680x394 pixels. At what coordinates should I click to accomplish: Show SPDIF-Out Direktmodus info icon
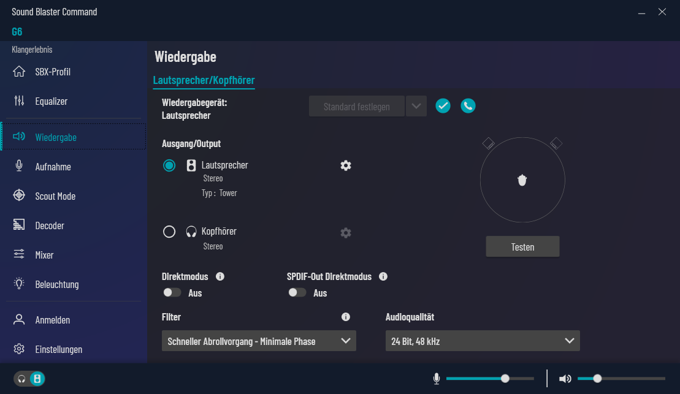[x=383, y=276]
